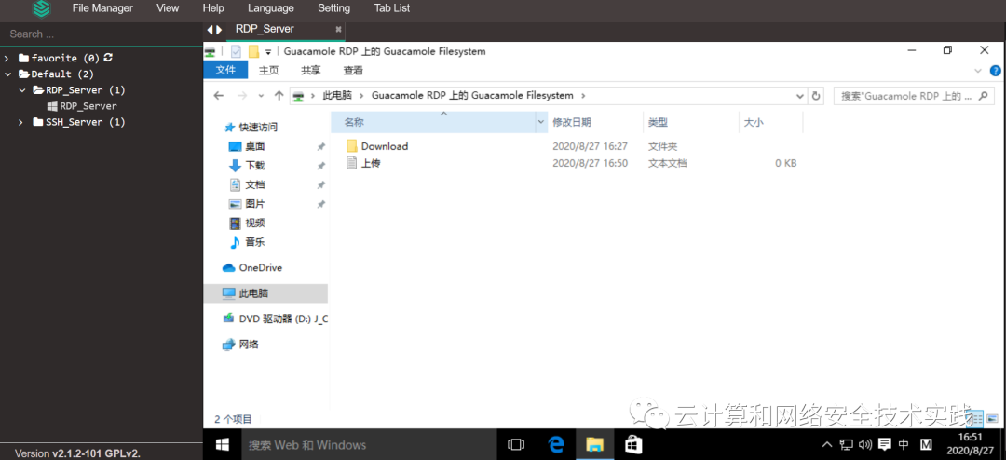
Task: Open the Windows Start menu
Action: [223, 444]
